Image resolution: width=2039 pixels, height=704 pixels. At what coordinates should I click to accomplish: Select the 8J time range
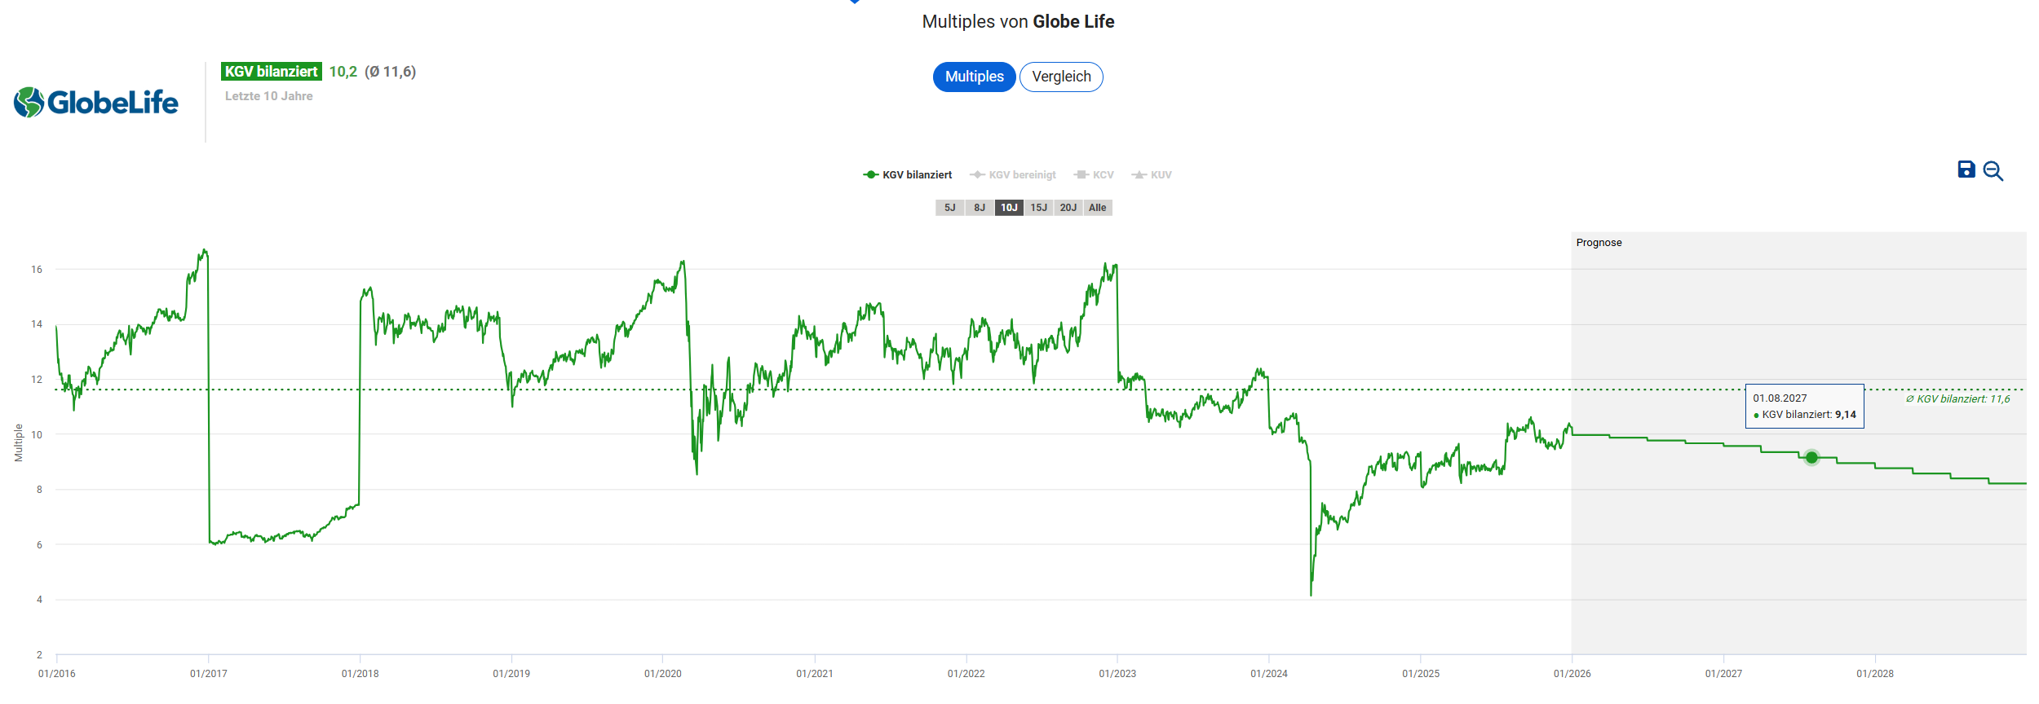tap(980, 208)
